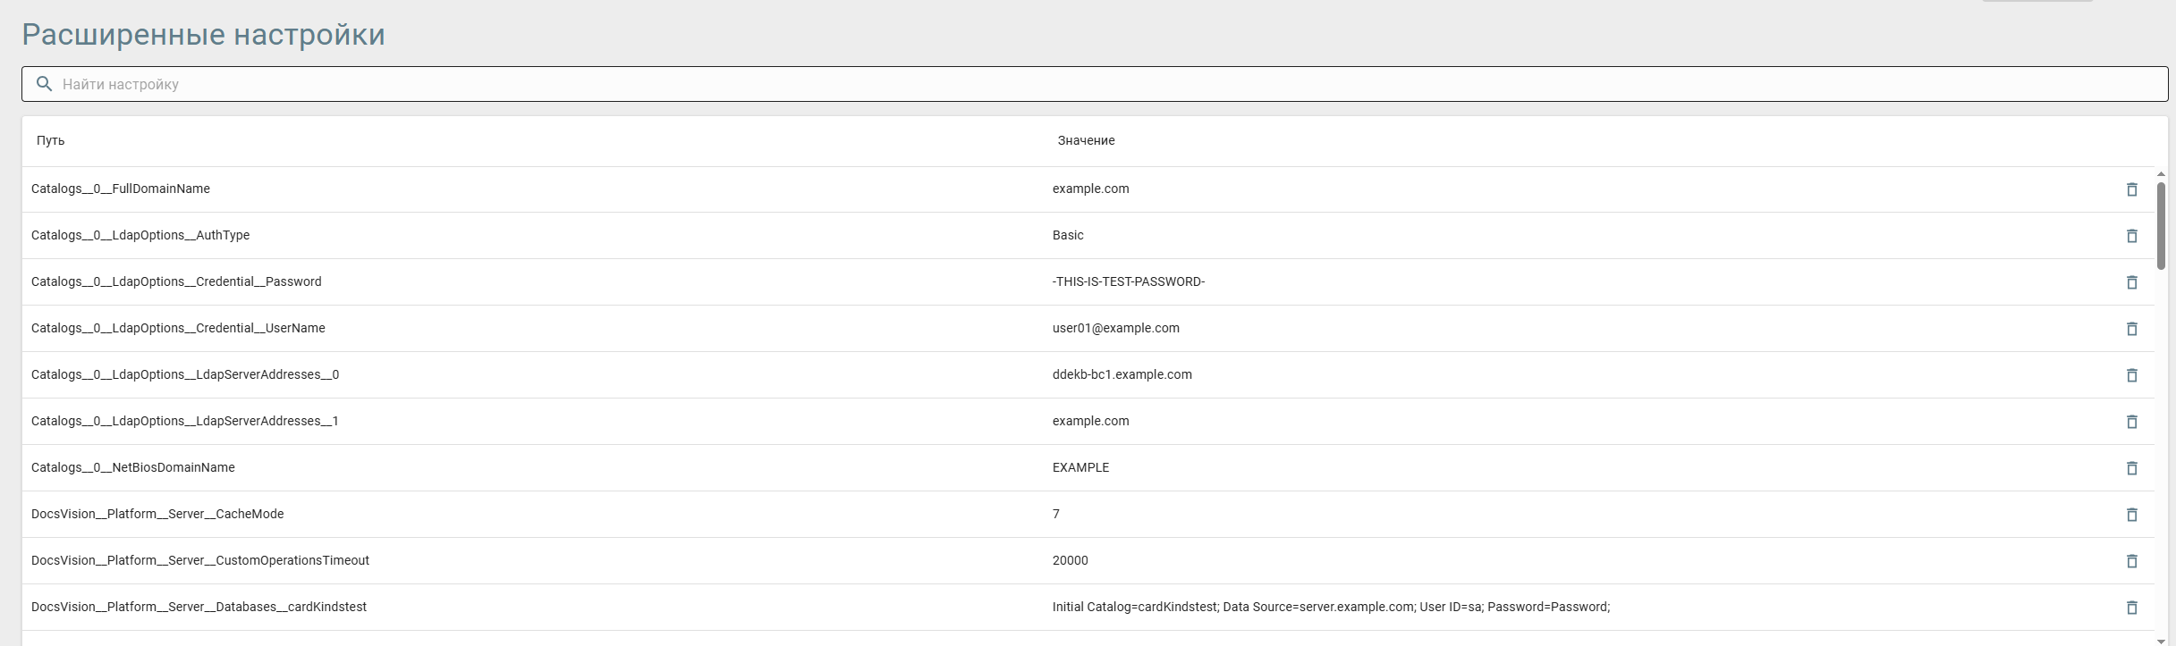Screen dimensions: 2176x646
Task: Click the 'Значение' column header
Action: point(1086,140)
